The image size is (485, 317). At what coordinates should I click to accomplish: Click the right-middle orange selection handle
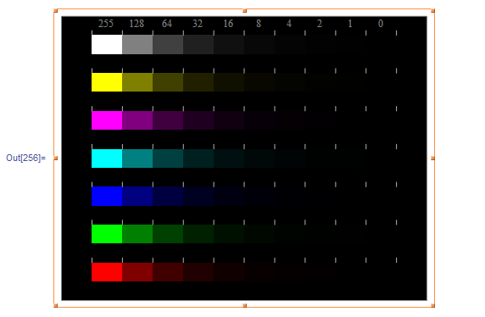pos(432,158)
